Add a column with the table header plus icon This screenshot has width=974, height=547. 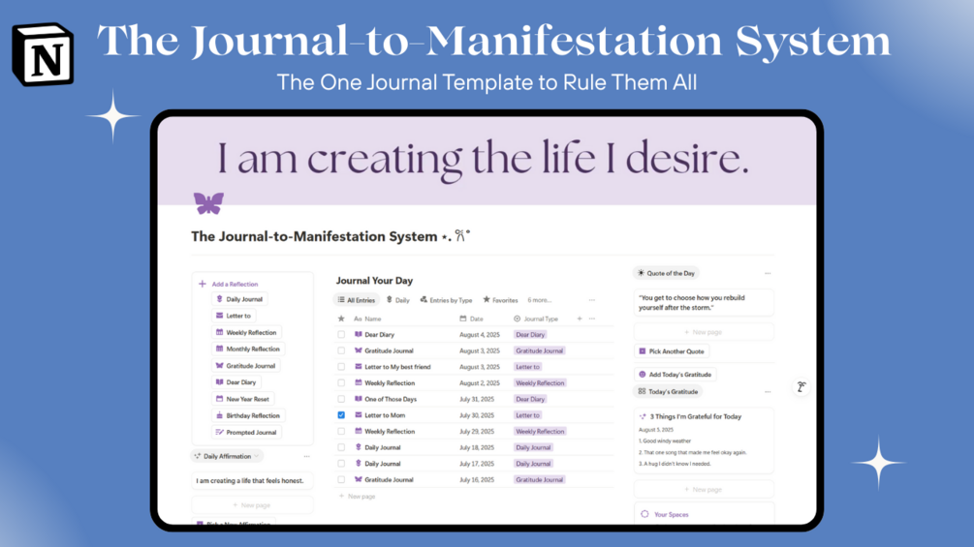tap(580, 319)
